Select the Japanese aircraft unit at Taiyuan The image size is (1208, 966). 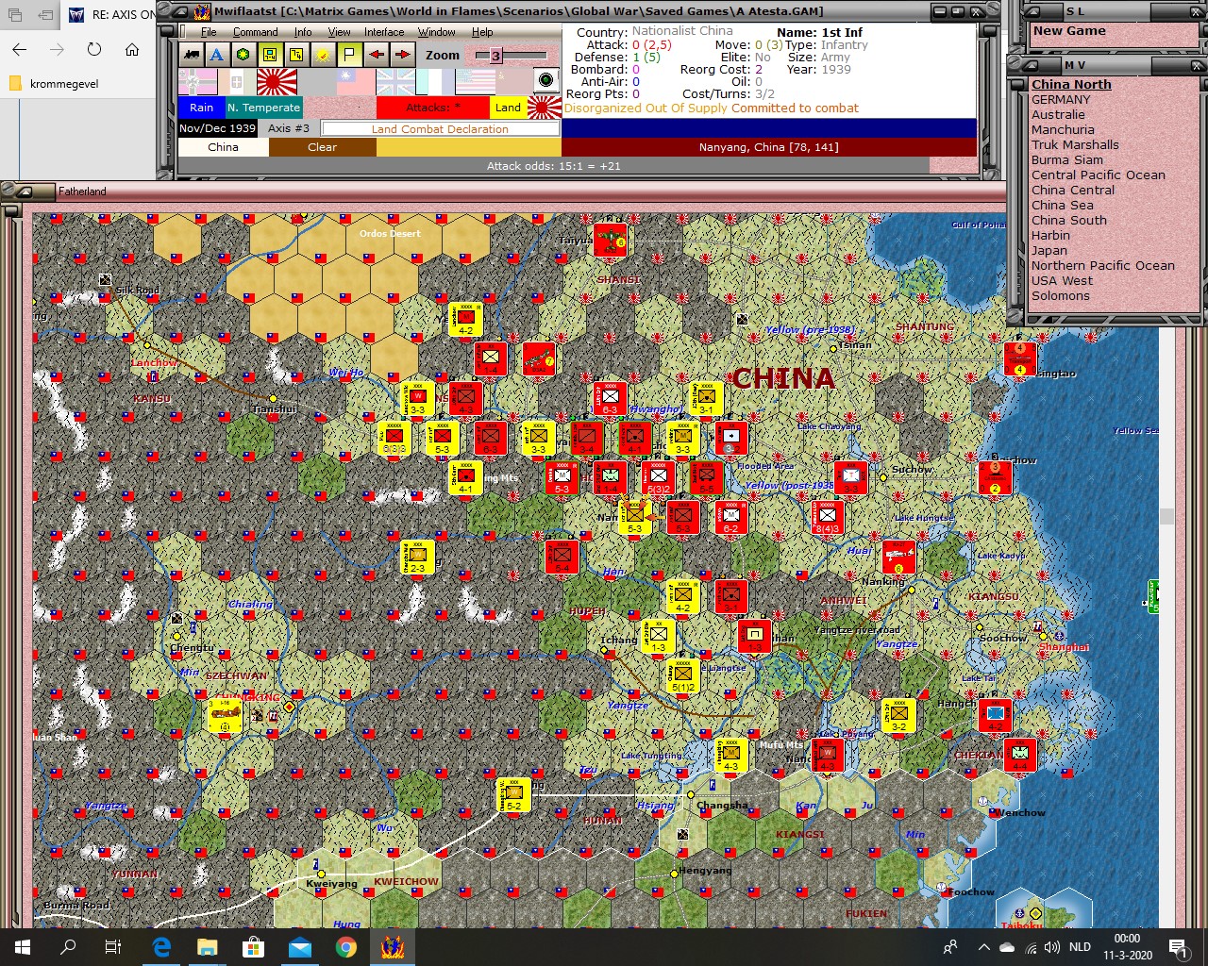pyautogui.click(x=610, y=240)
